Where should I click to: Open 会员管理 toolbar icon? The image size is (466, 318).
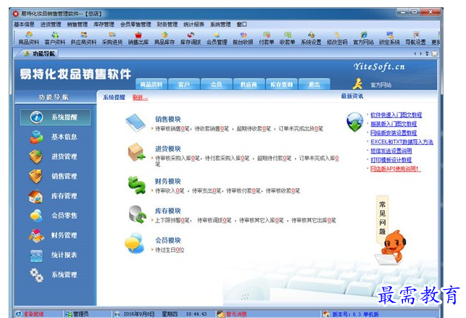point(217,38)
